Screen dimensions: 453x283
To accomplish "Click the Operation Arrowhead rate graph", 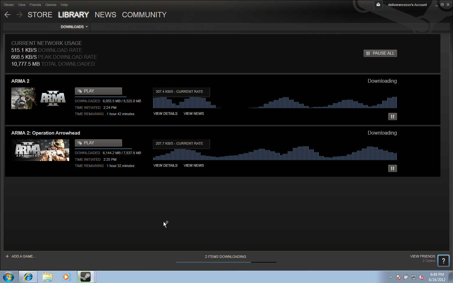I will point(275,153).
